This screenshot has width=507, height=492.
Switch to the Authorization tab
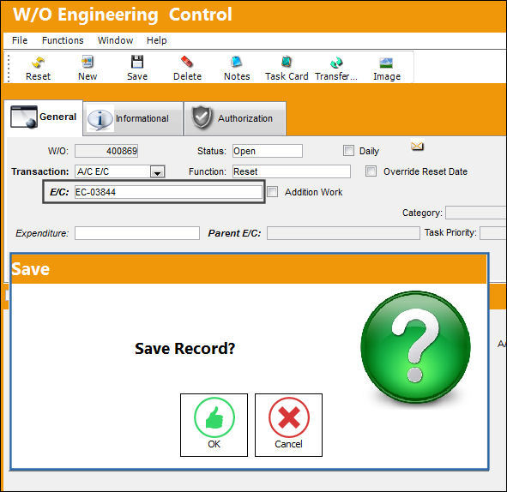pyautogui.click(x=235, y=118)
